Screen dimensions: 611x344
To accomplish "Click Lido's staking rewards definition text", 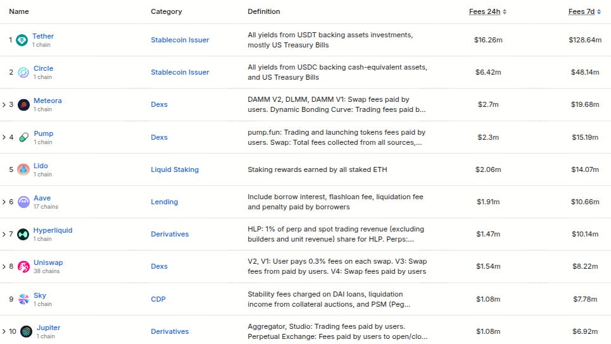I will pyautogui.click(x=317, y=169).
